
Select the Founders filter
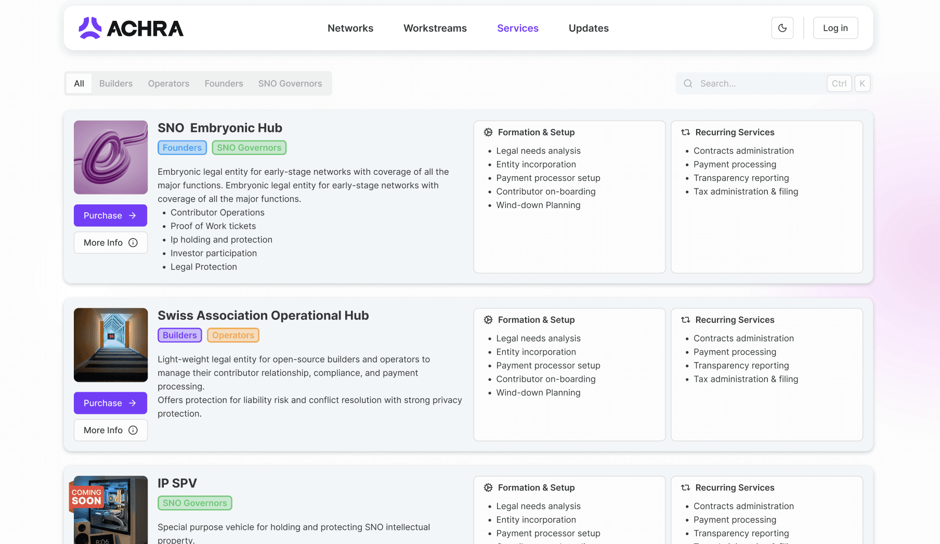(x=224, y=83)
